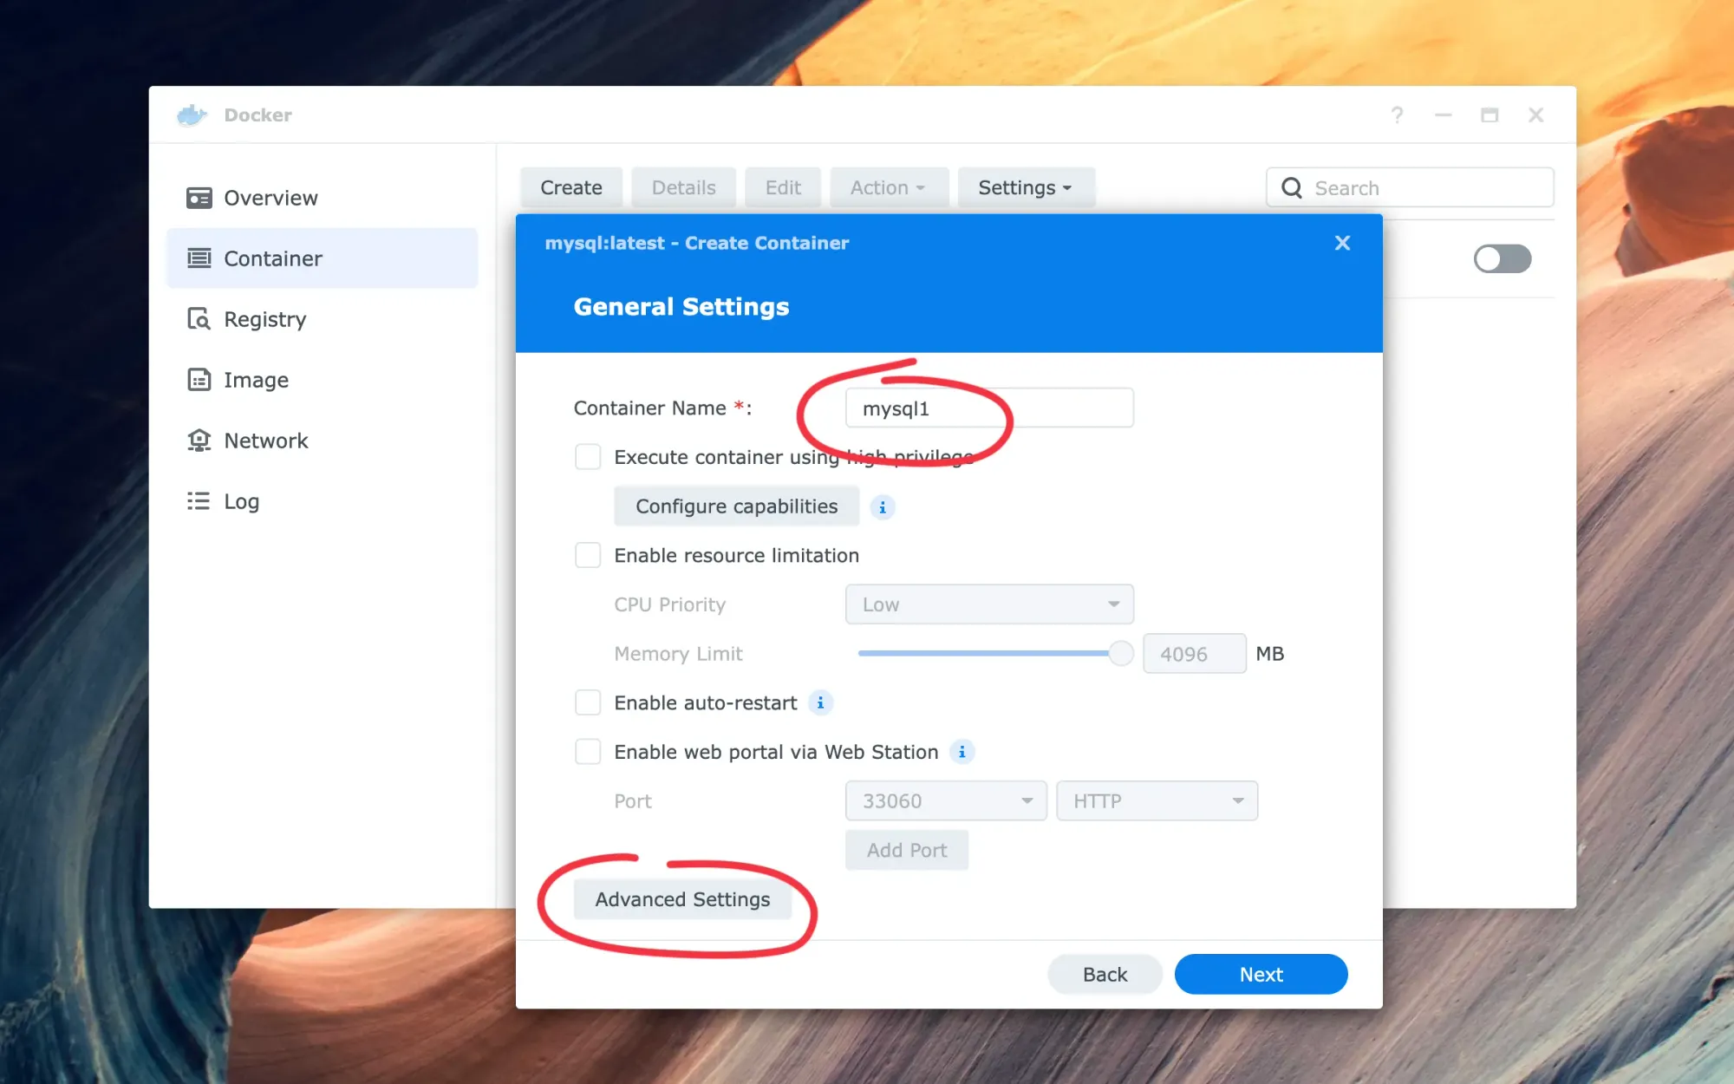The image size is (1734, 1084).
Task: Navigate to the Image section
Action: (256, 378)
